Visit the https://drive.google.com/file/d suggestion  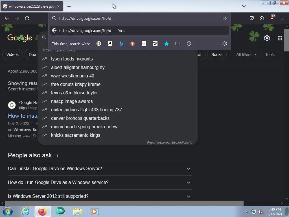139,31
